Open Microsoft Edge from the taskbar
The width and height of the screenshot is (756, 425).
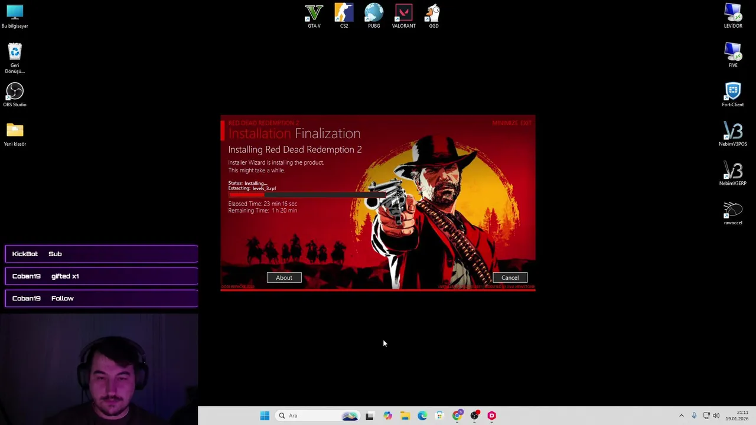pos(422,416)
